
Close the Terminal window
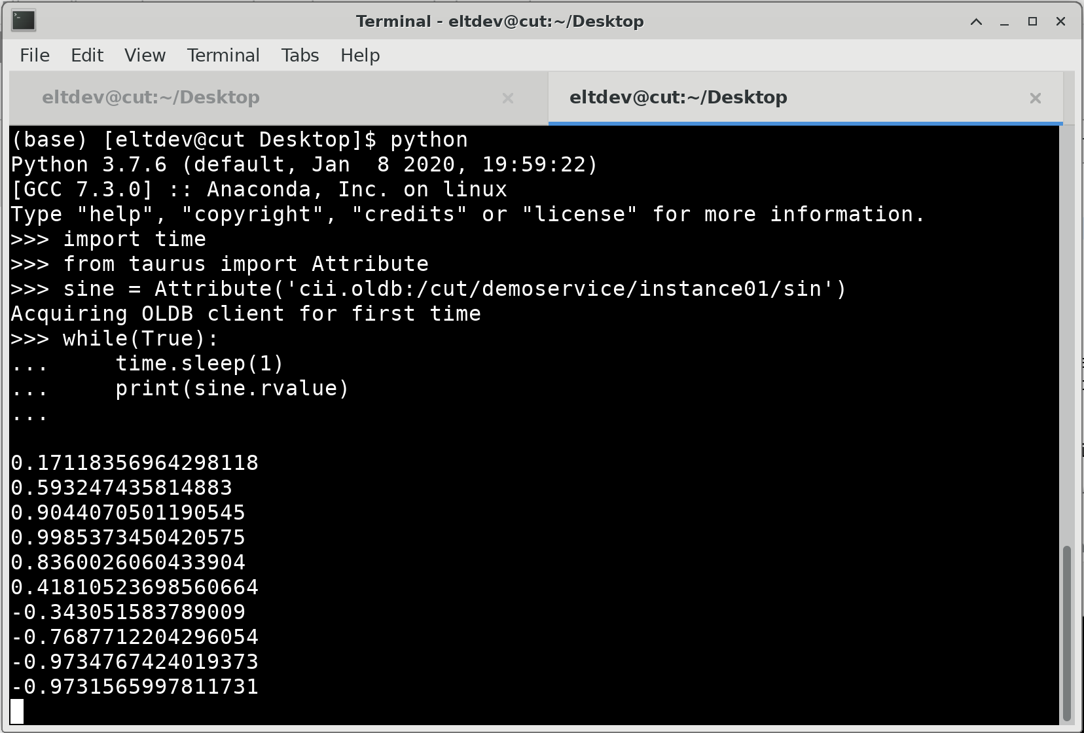1061,22
